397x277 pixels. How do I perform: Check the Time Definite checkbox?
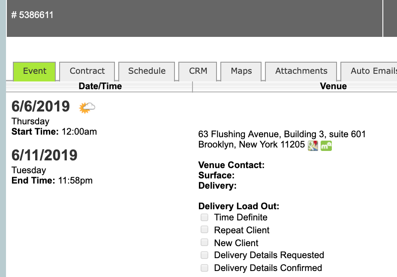[x=205, y=217]
